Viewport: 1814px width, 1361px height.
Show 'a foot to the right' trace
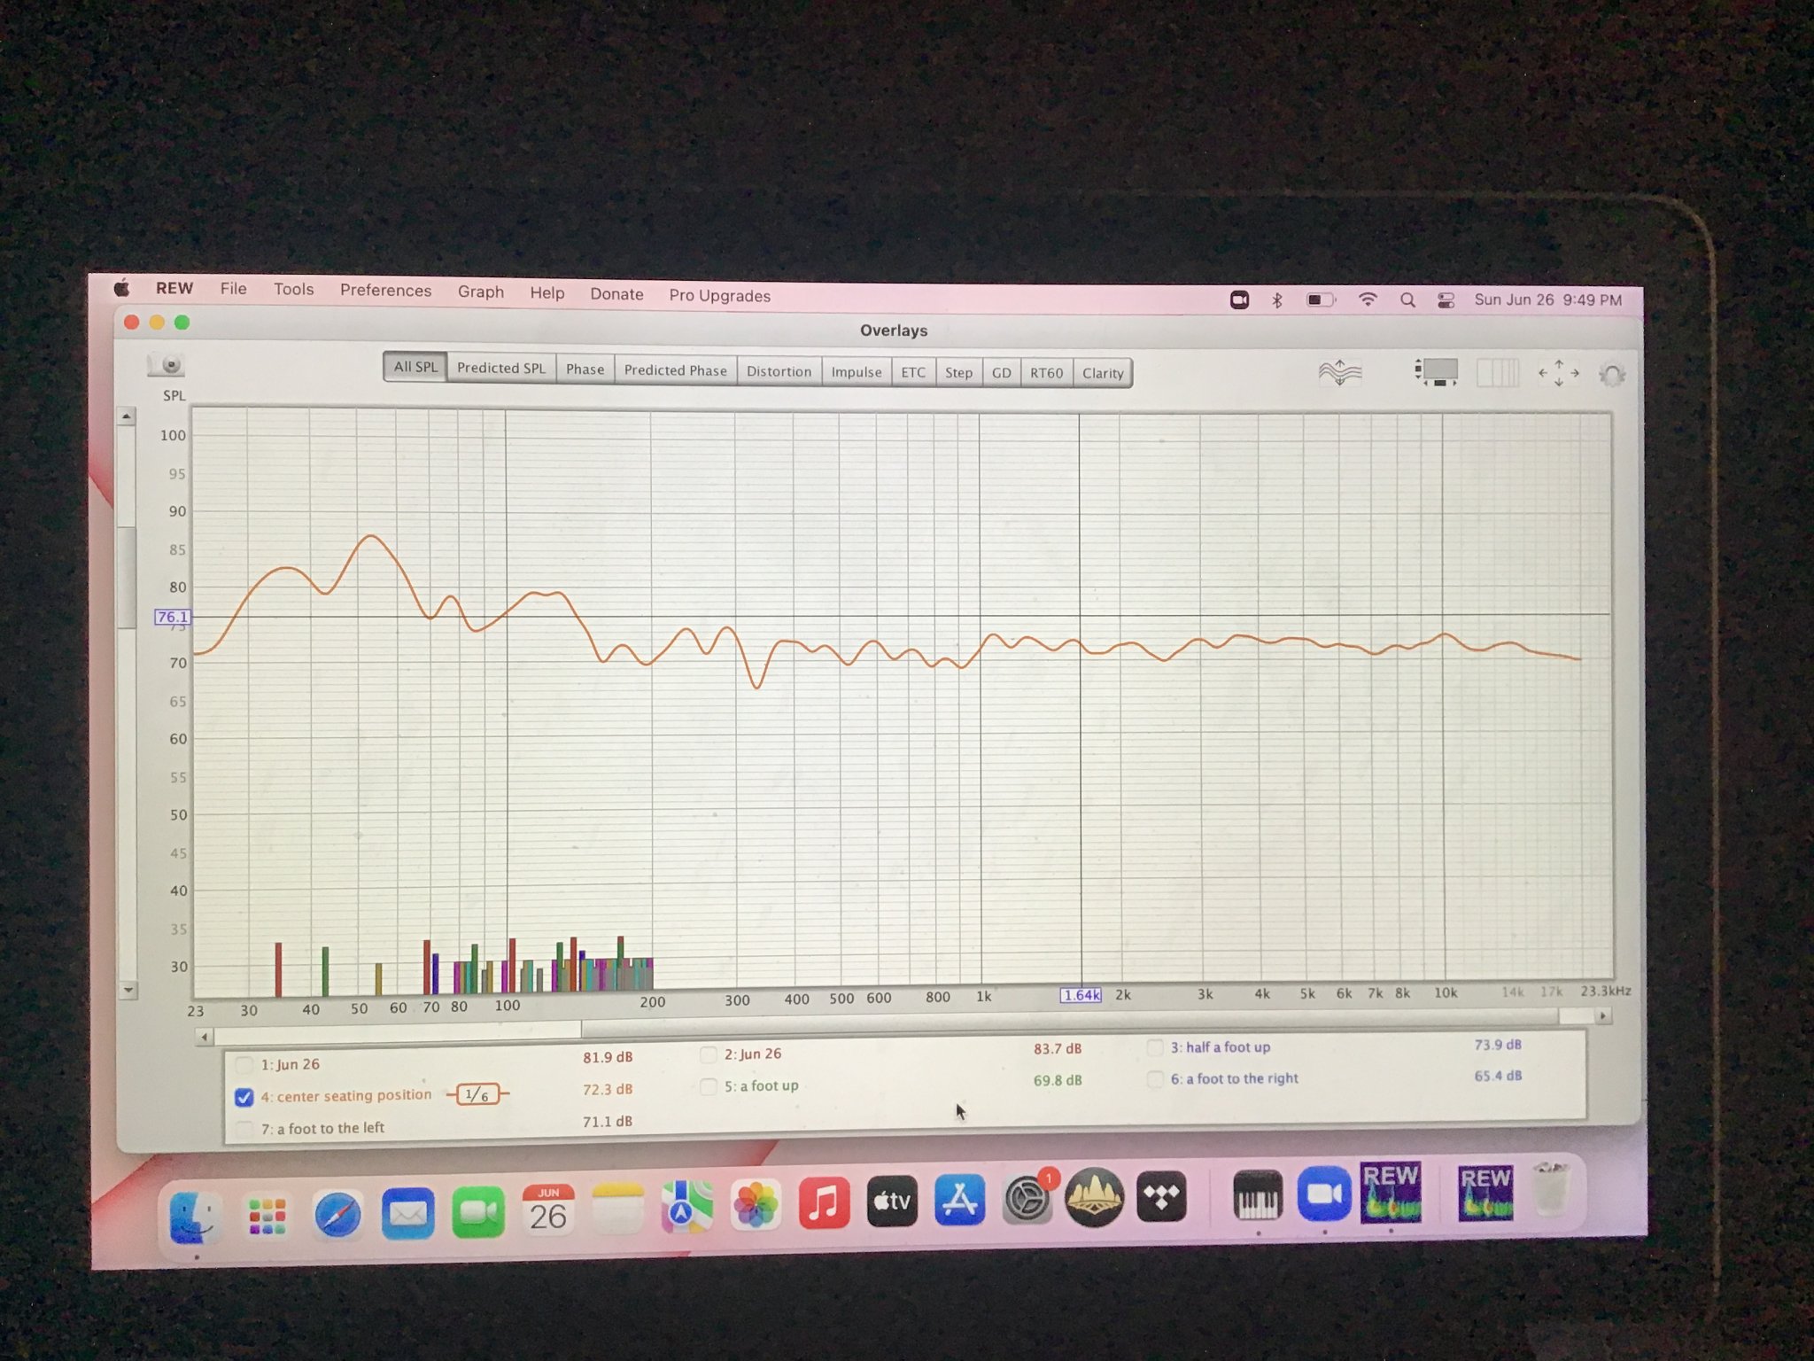point(1155,1079)
